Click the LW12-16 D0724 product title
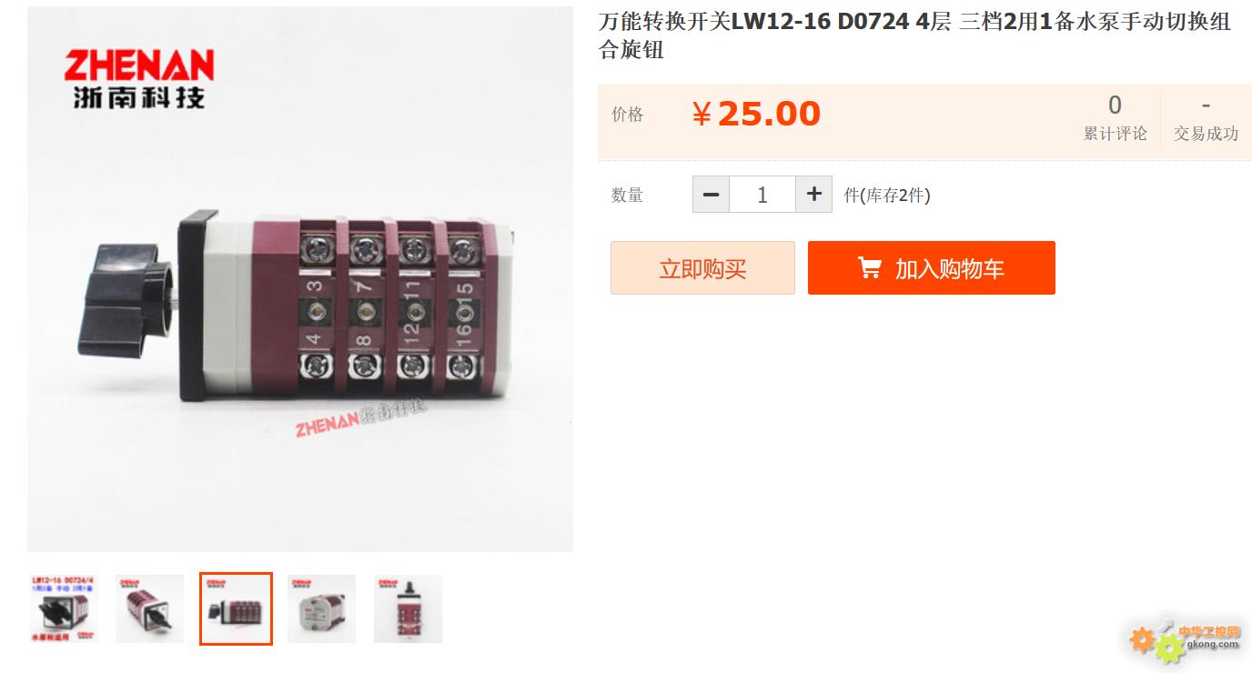 point(914,35)
